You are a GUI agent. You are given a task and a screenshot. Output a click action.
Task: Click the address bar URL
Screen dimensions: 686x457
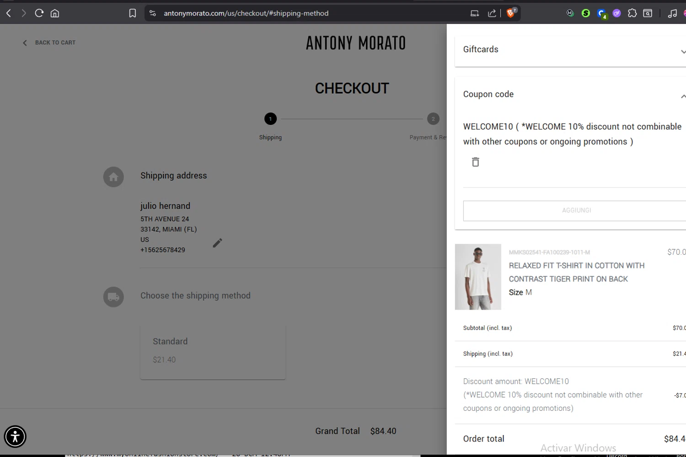[x=246, y=13]
